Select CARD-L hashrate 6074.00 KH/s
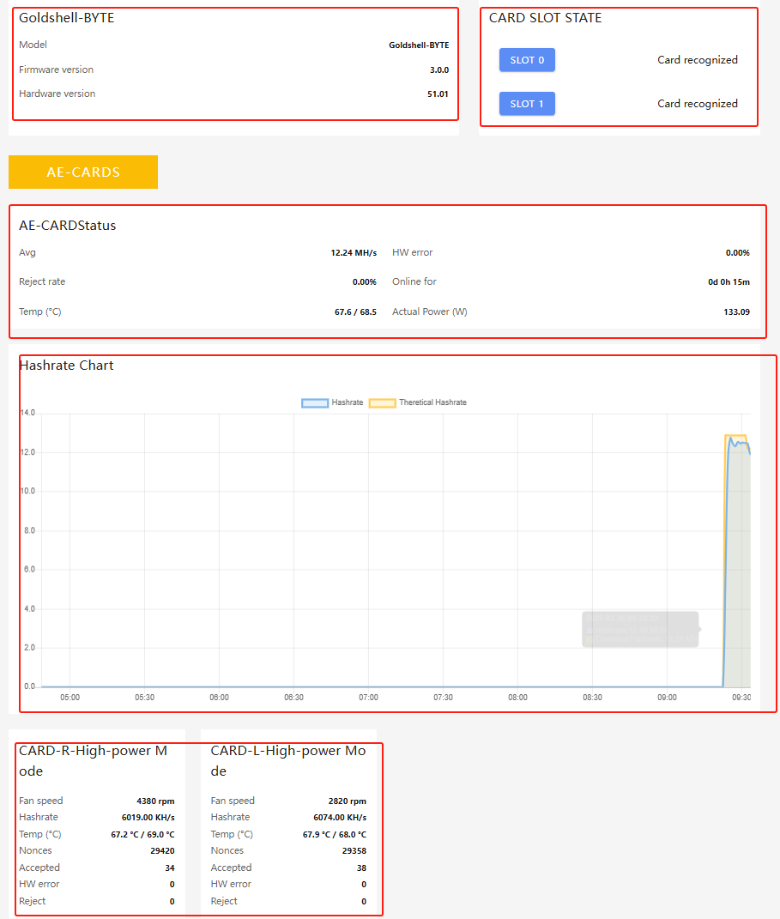 (x=340, y=818)
